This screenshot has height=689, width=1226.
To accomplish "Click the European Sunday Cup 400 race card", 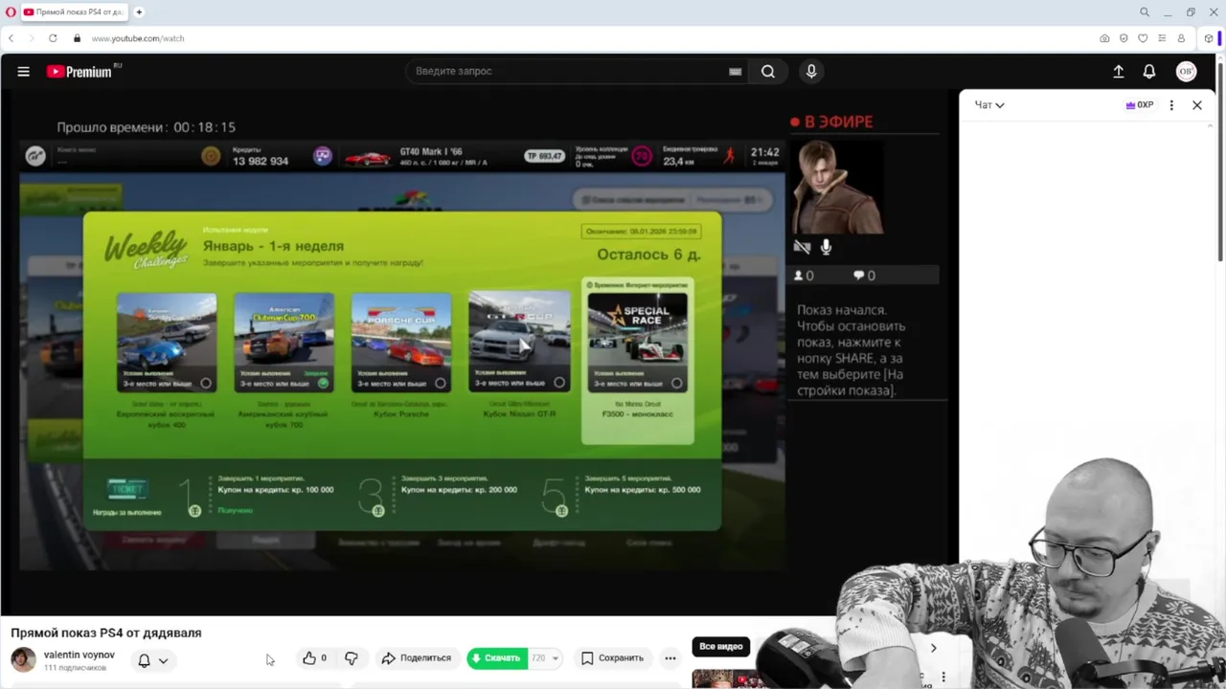I will tap(167, 343).
